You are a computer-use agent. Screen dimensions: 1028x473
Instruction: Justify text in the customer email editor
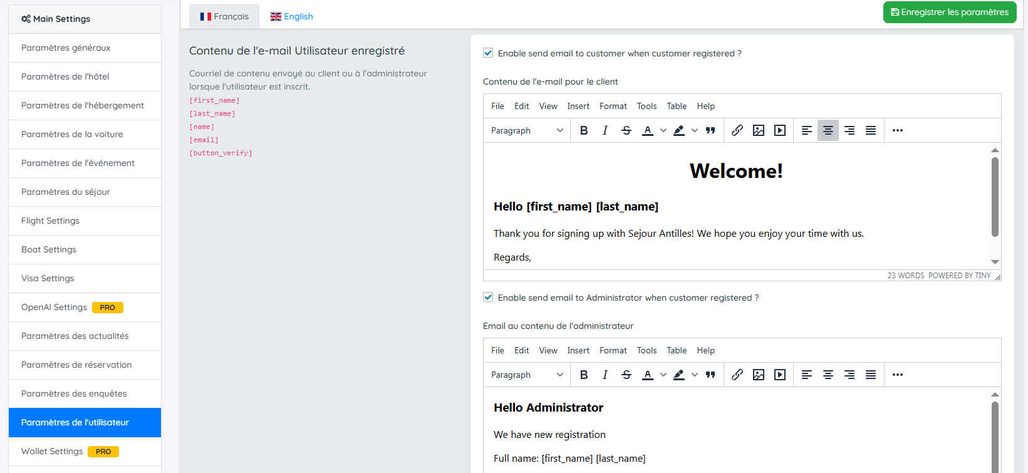click(x=871, y=130)
